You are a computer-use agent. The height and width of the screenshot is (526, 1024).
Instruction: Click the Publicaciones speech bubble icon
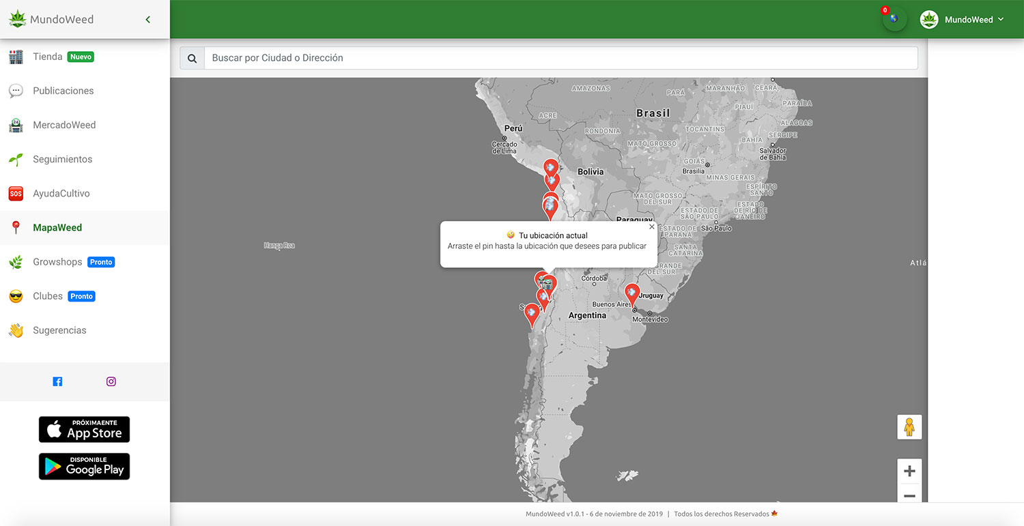click(16, 91)
